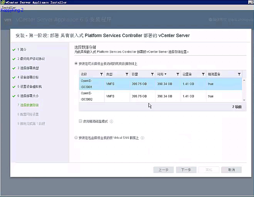This screenshot has width=254, height=197.
Task: Sort by the 可用 column header
Action: tap(161, 74)
